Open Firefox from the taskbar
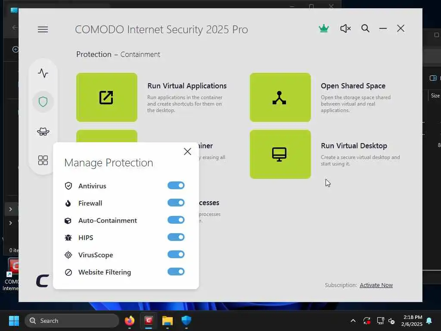 pyautogui.click(x=129, y=321)
